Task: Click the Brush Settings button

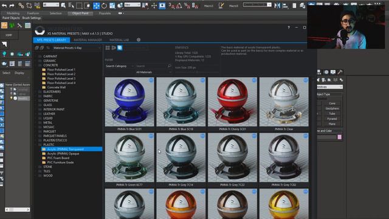Action: click(x=32, y=18)
